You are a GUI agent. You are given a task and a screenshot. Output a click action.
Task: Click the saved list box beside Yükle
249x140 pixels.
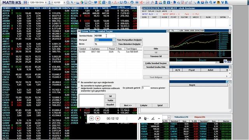[x=92, y=101]
